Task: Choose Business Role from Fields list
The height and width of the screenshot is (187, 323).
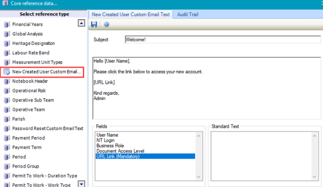Action: tap(110, 146)
